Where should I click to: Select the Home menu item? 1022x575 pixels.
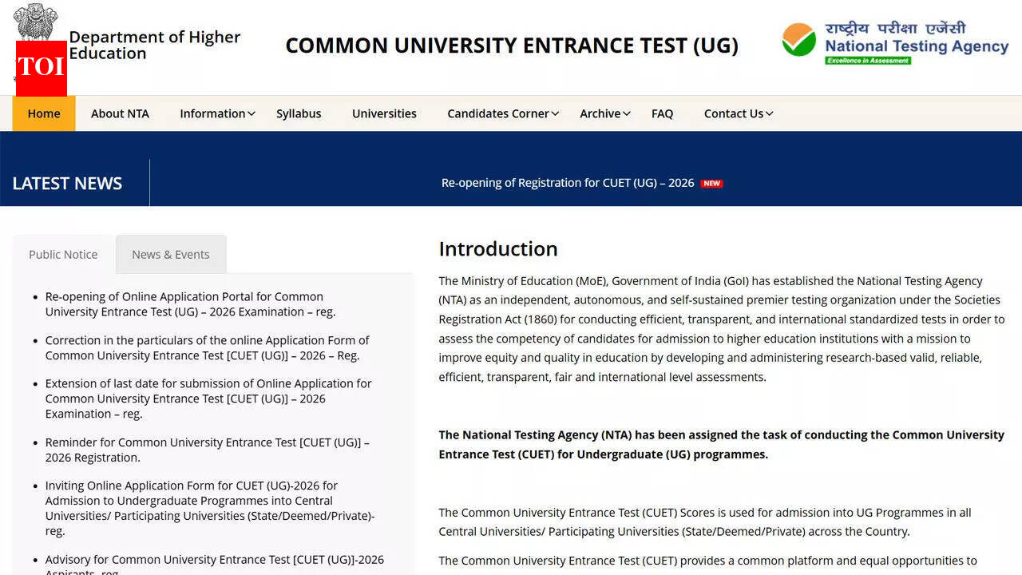[x=43, y=113]
